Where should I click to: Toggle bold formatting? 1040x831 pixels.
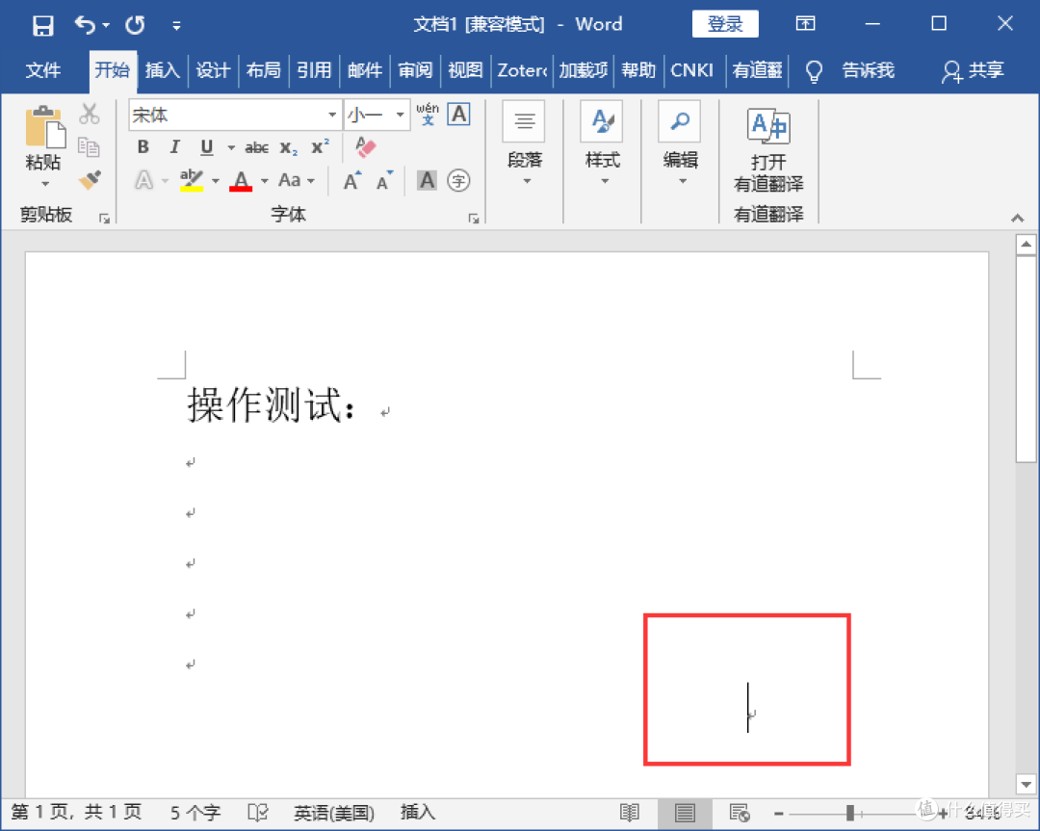coord(143,147)
